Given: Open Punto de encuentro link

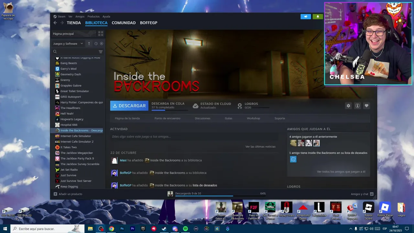Looking at the screenshot, I should click(x=167, y=118).
